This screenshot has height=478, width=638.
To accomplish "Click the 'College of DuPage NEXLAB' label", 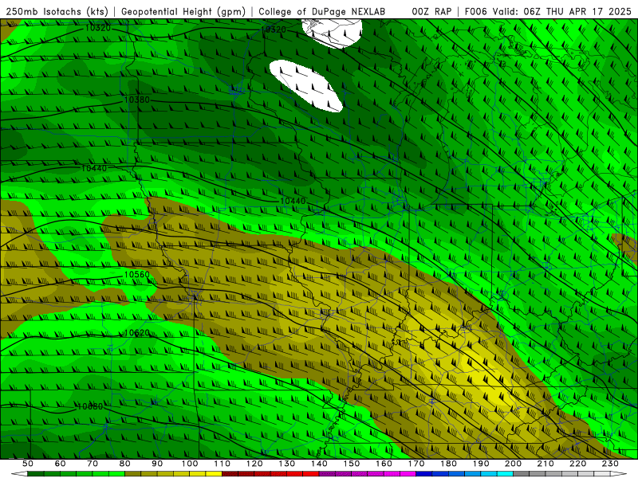I will (322, 11).
